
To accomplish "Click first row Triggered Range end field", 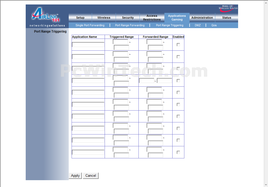I will click(121, 48).
